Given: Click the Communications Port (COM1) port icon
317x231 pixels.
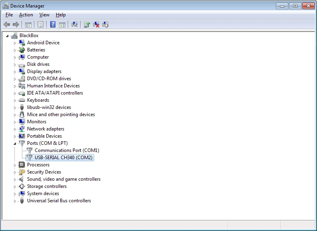Looking at the screenshot, I should click(x=30, y=150).
